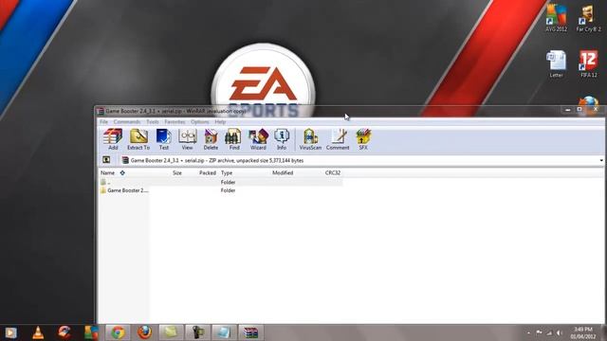Open the Comment tool
This screenshot has height=341, width=607.
pos(338,139)
